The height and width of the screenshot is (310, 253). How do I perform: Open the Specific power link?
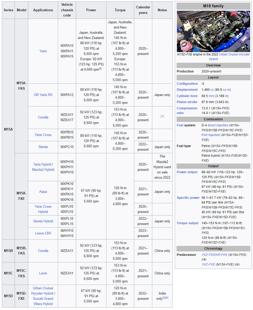click(x=188, y=198)
